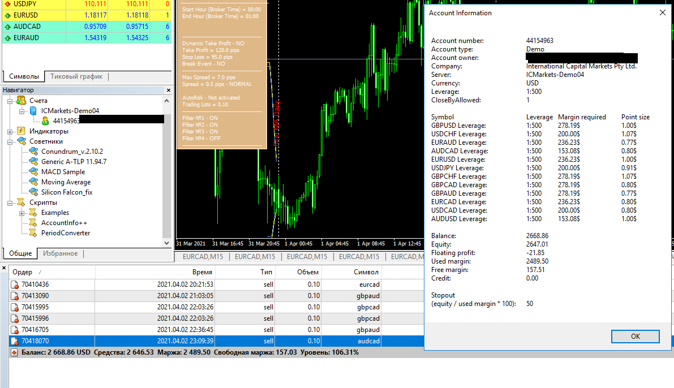The height and width of the screenshot is (388, 674).
Task: Expand the Индикаторы tree node
Action: click(x=10, y=132)
